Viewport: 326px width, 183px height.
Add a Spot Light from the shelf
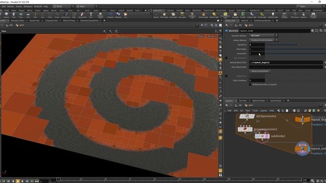point(173,15)
